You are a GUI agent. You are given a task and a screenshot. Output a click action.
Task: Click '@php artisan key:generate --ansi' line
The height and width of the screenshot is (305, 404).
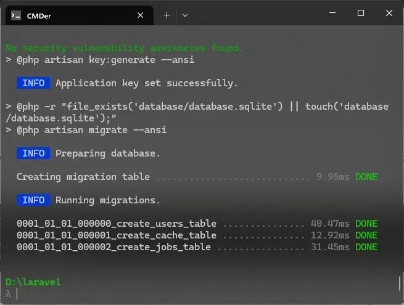[x=100, y=60]
